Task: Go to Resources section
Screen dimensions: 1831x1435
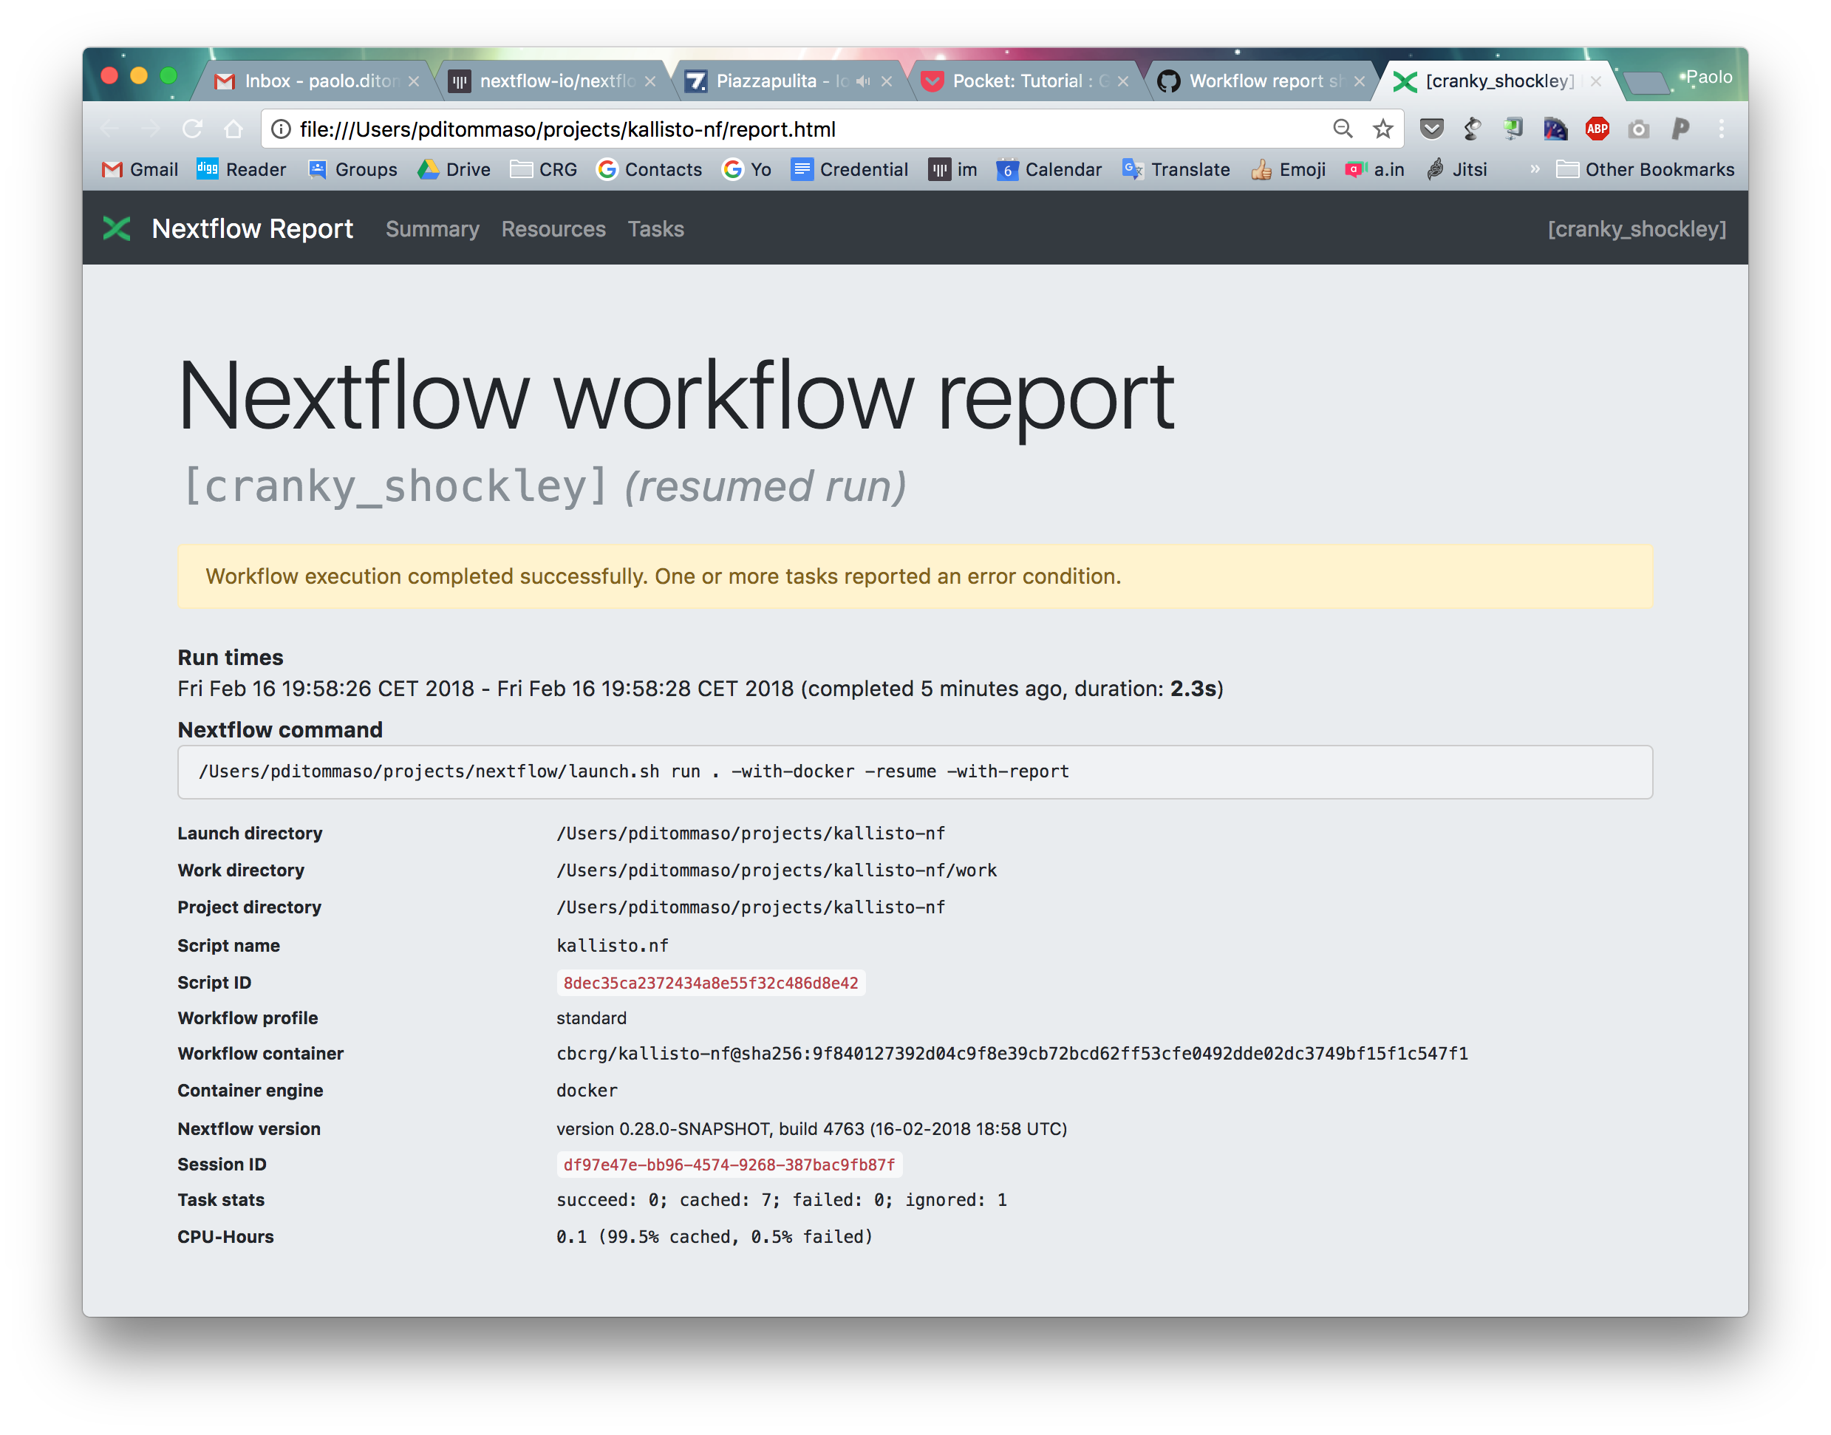Action: 553,228
